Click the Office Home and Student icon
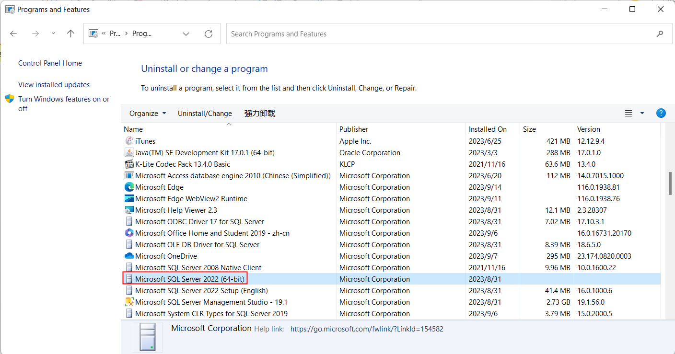The height and width of the screenshot is (354, 675). [x=129, y=233]
